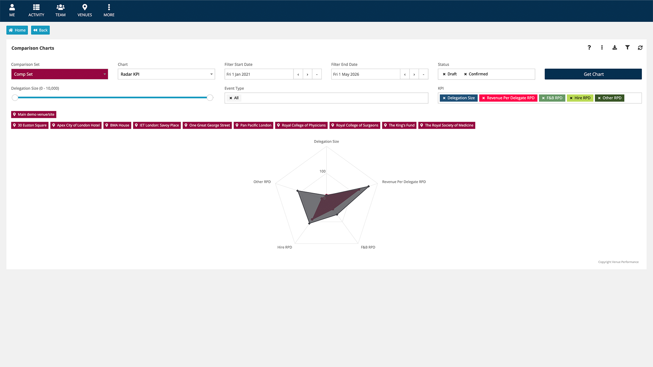The height and width of the screenshot is (367, 653).
Task: Advance Filter Start Date with next arrow
Action: point(307,74)
